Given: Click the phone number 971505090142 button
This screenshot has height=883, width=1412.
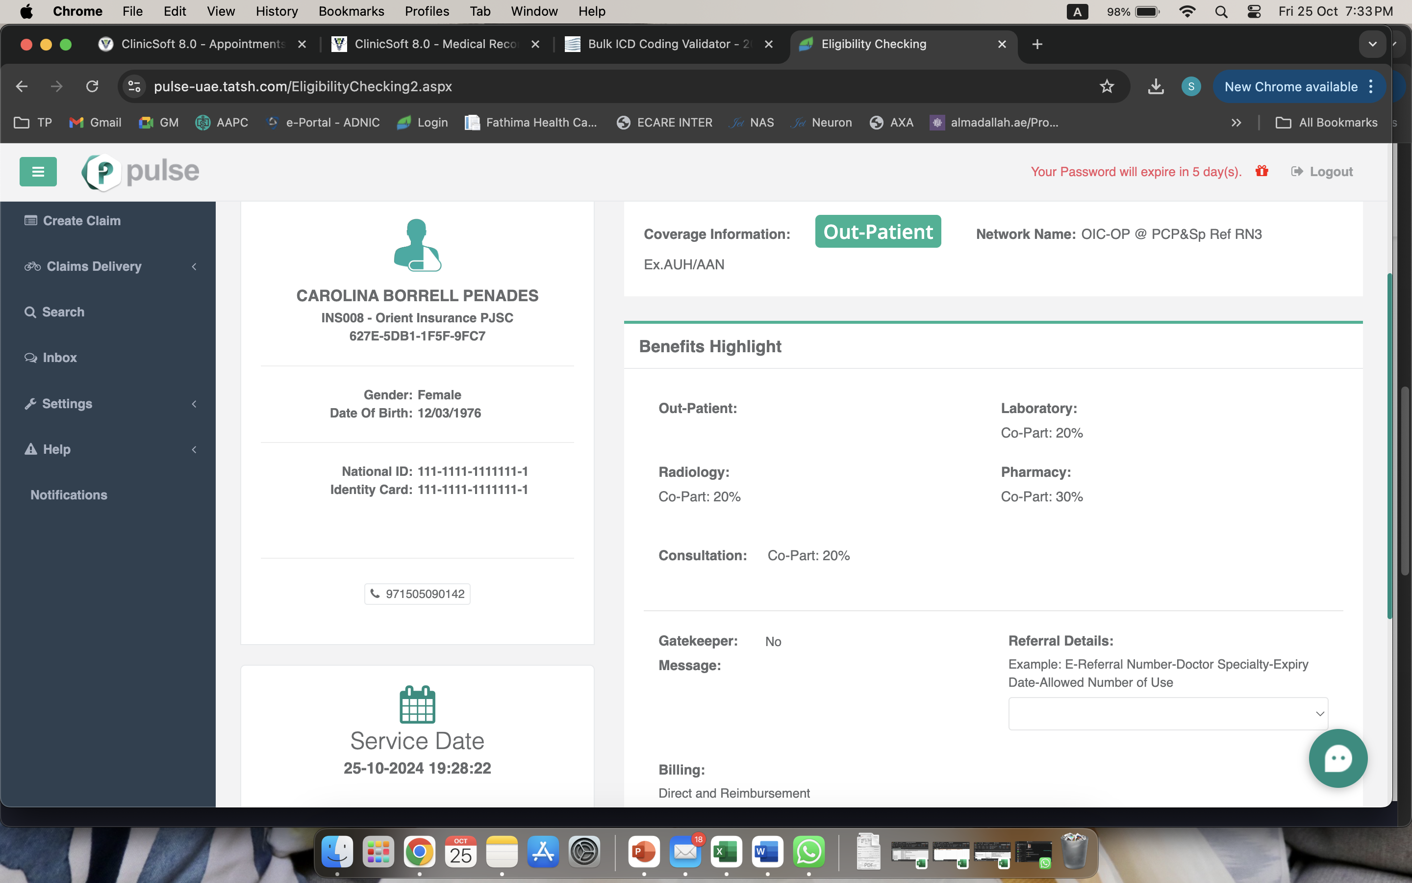Looking at the screenshot, I should pos(417,594).
